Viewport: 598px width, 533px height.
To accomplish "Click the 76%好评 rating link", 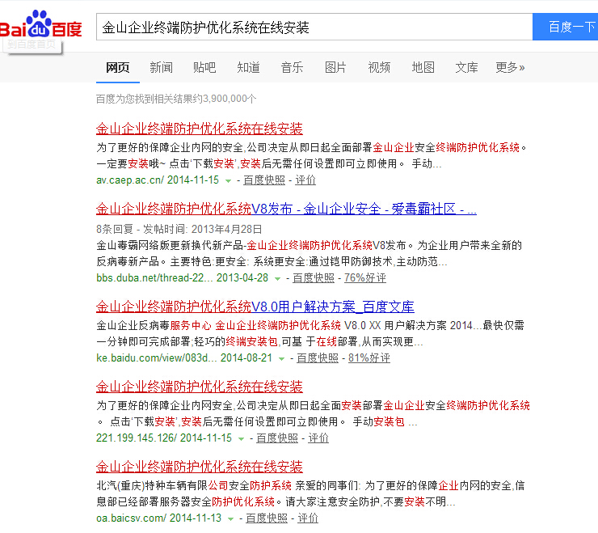I will (x=365, y=278).
